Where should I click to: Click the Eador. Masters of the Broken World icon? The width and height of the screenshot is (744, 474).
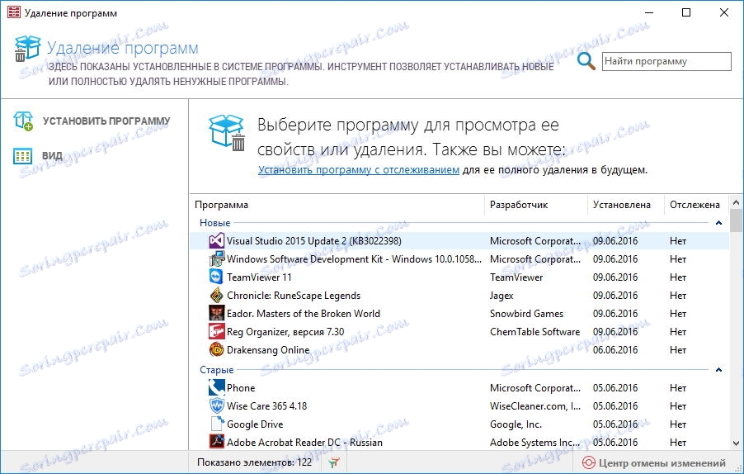[216, 313]
